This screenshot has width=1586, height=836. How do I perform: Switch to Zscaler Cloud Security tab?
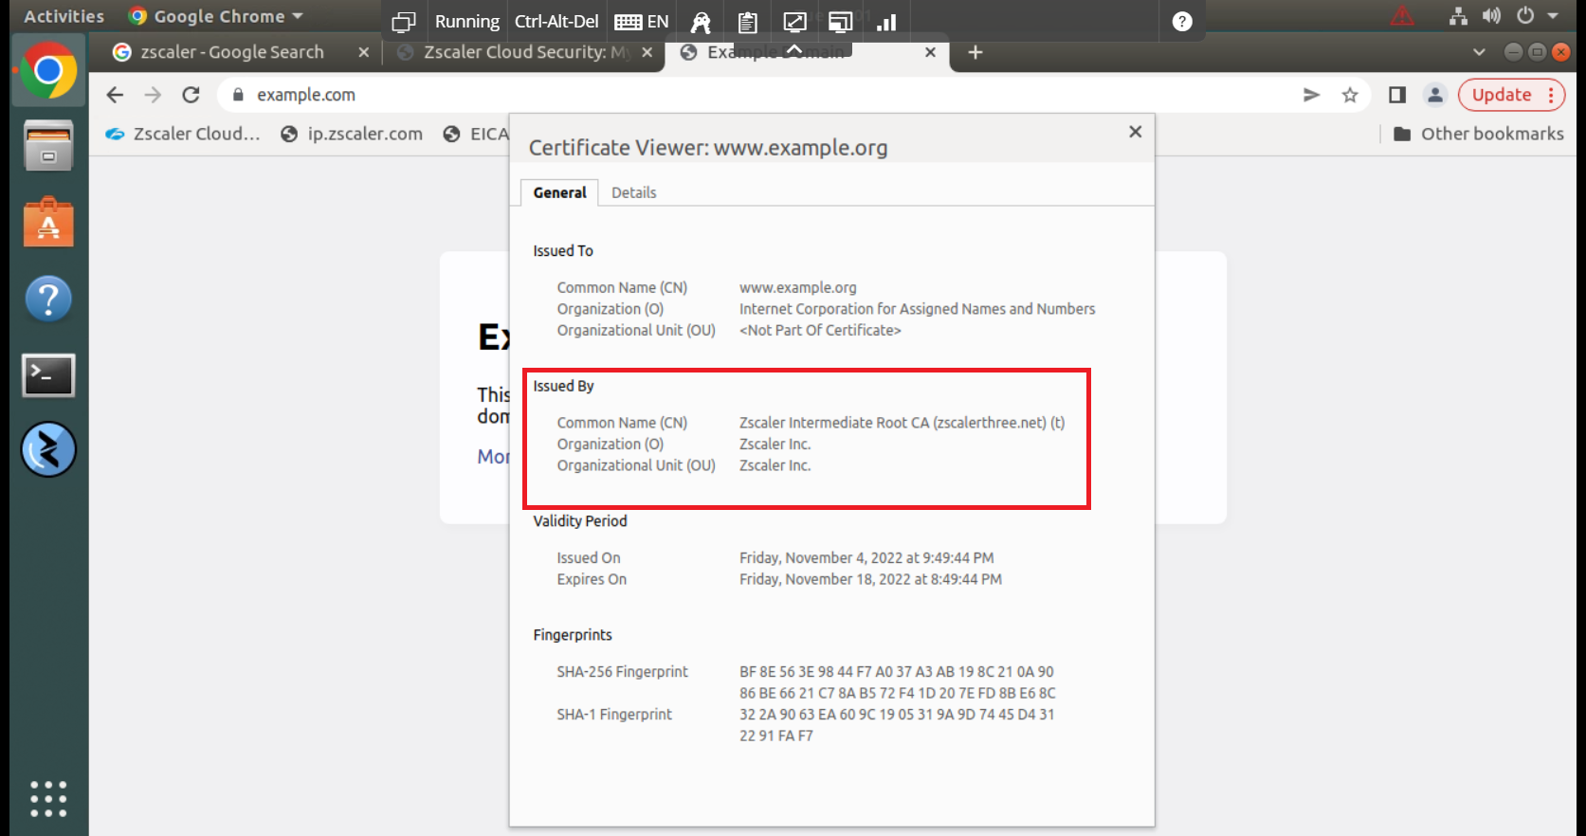(526, 52)
